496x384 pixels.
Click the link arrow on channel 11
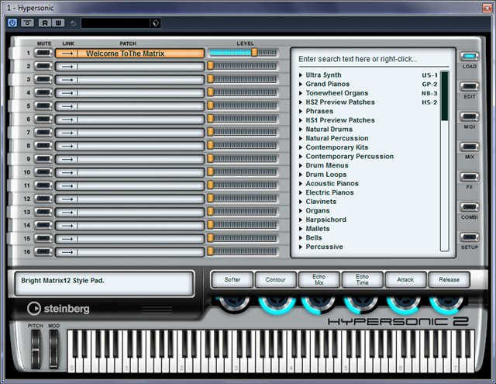click(x=67, y=186)
